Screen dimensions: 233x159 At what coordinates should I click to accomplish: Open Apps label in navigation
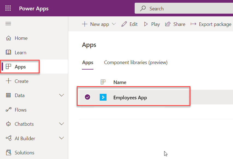pos(20,67)
